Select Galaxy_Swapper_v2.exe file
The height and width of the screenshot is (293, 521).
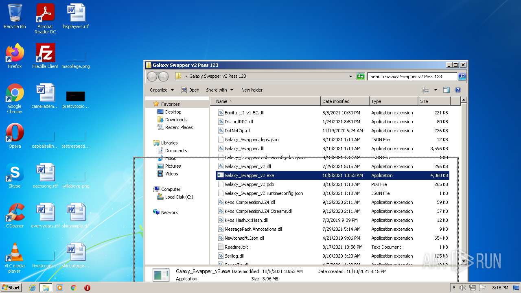(333, 175)
